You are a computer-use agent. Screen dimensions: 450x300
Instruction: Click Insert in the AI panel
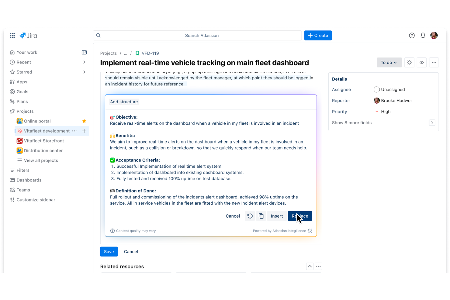pyautogui.click(x=277, y=216)
